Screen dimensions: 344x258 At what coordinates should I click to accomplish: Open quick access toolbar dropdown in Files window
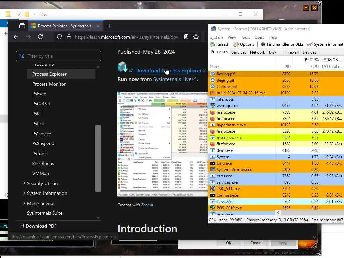(x=33, y=15)
